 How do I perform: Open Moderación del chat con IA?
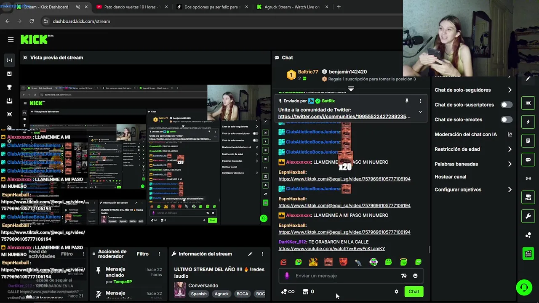click(473, 134)
